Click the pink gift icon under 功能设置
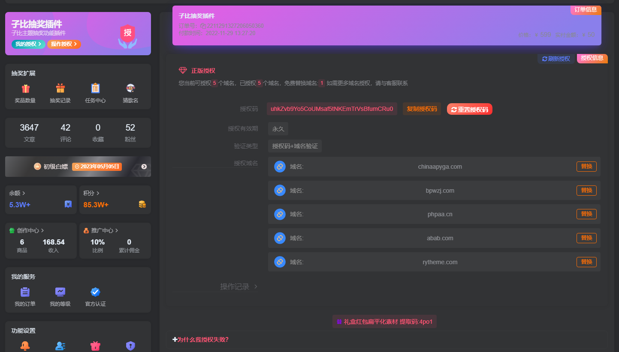This screenshot has width=619, height=352. point(95,345)
